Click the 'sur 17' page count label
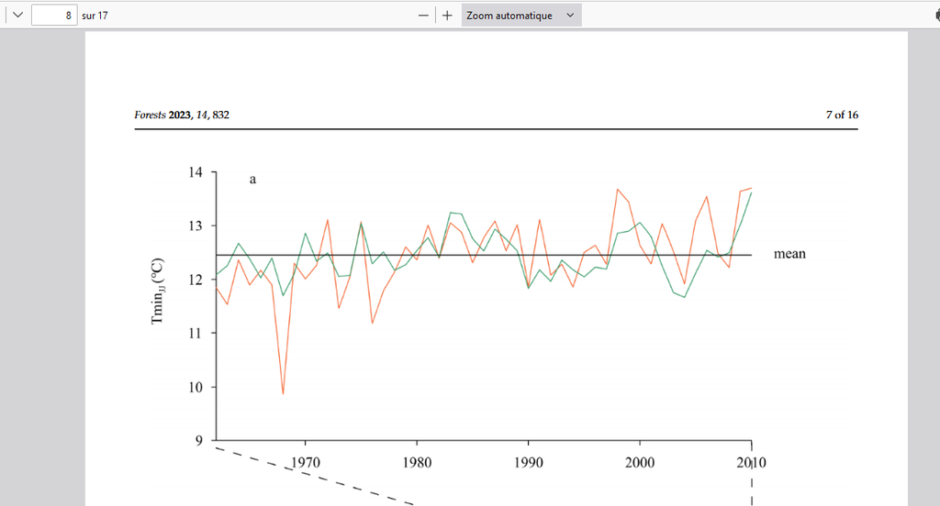 (x=95, y=16)
